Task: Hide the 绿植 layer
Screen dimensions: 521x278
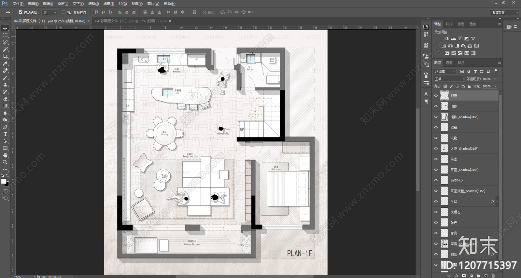Action: click(x=436, y=127)
